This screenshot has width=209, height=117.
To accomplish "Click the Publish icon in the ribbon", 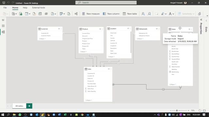I will click(200, 14).
